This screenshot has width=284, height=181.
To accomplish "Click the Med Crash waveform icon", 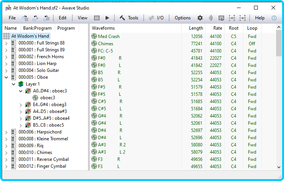I will pyautogui.click(x=94, y=36).
